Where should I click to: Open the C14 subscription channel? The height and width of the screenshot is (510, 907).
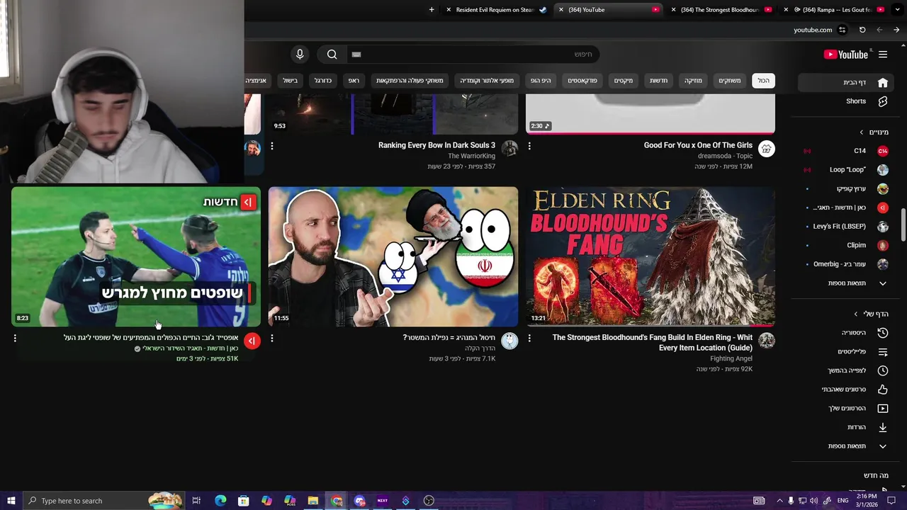(847, 151)
